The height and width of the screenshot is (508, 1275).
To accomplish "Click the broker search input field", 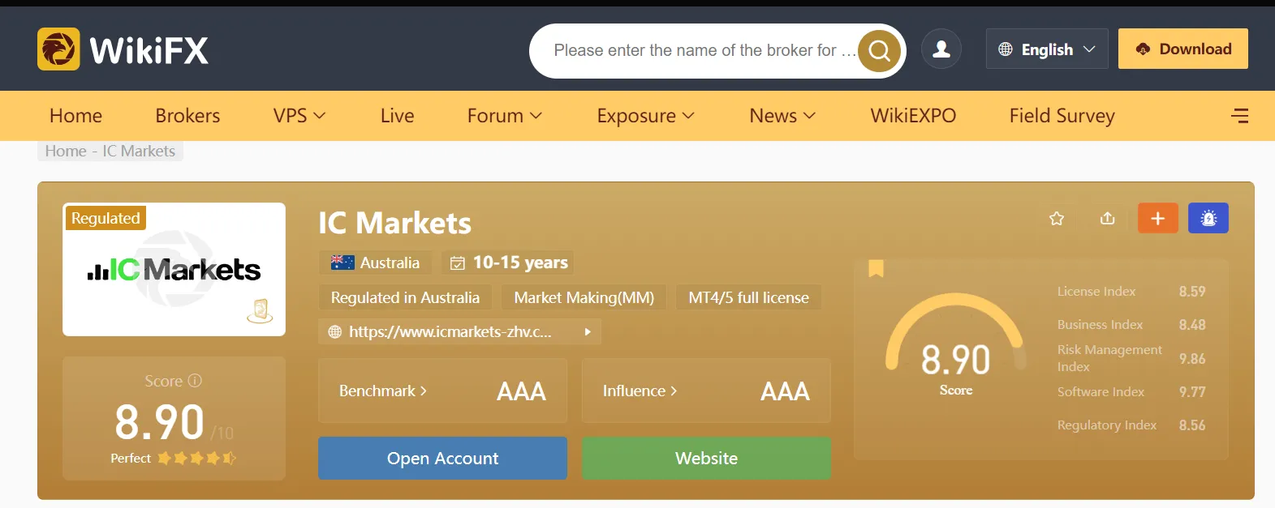I will [704, 50].
